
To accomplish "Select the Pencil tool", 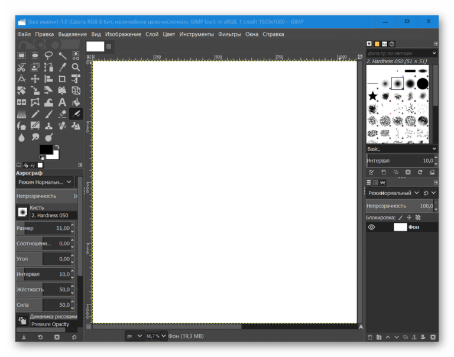I will 35,114.
